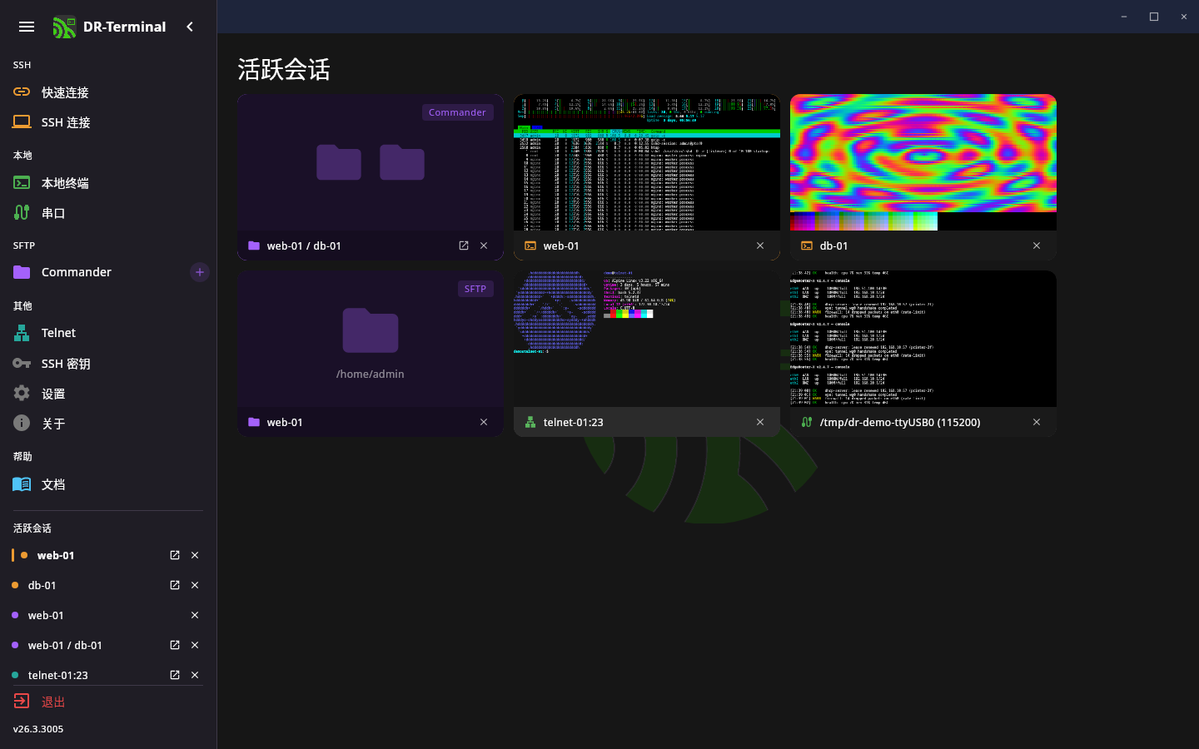Open telnet-01:23 session thumbnail
The height and width of the screenshot is (749, 1199).
(647, 339)
